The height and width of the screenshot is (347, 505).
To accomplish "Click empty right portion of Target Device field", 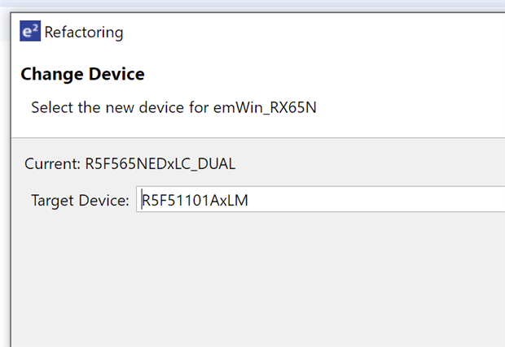I will 407,200.
